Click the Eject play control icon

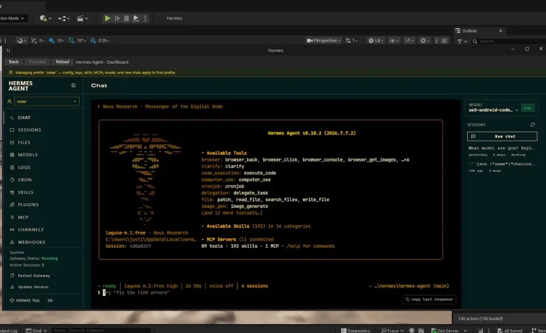(x=136, y=18)
